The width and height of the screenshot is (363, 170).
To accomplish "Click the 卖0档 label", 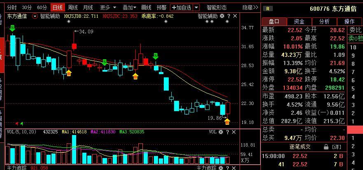I will coord(356,38).
